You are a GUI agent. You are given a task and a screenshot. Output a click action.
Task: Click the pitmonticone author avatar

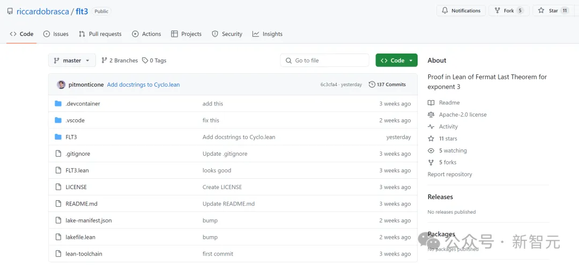[x=61, y=85]
